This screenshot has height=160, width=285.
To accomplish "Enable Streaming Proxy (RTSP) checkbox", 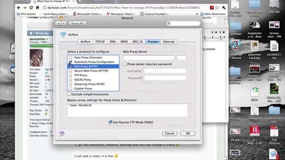I will 70,84.
